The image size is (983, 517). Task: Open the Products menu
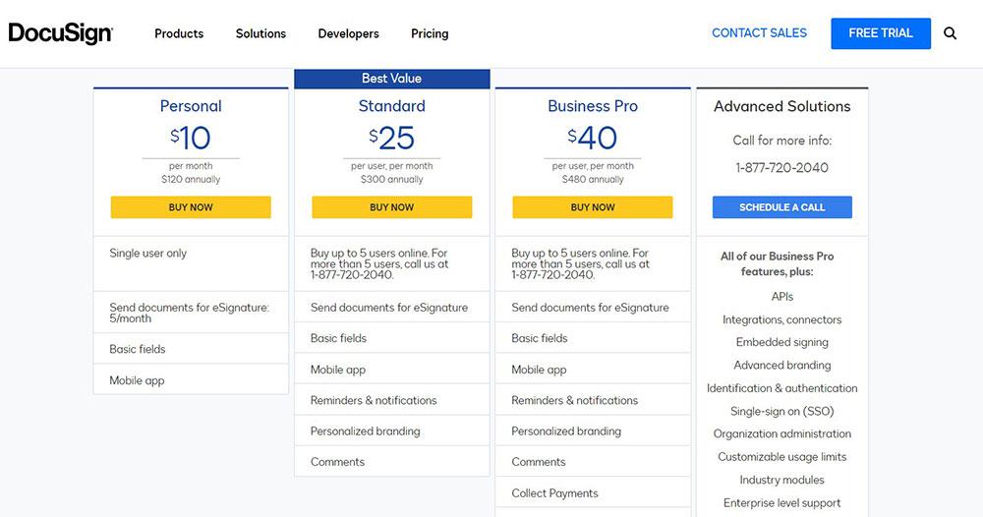pos(179,33)
